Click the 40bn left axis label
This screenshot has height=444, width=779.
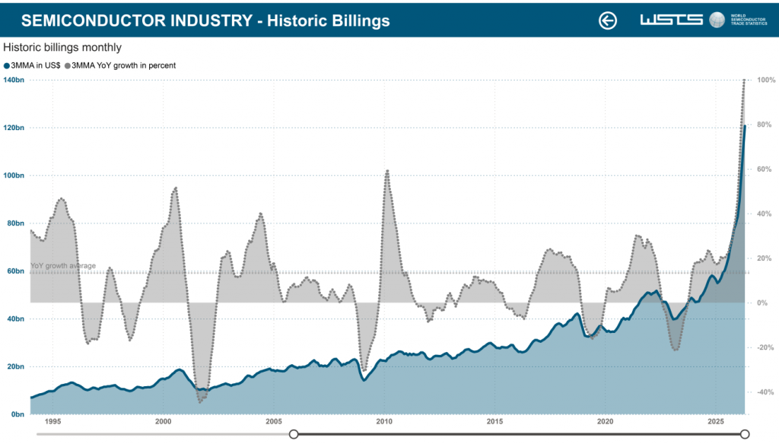(15, 319)
